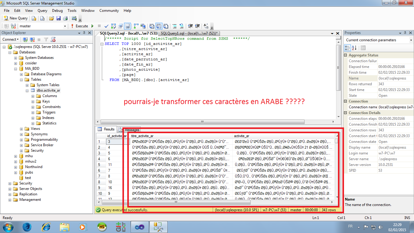414x233 pixels.
Task: Open Windows Explorer from the taskbar
Action: (x=65, y=227)
